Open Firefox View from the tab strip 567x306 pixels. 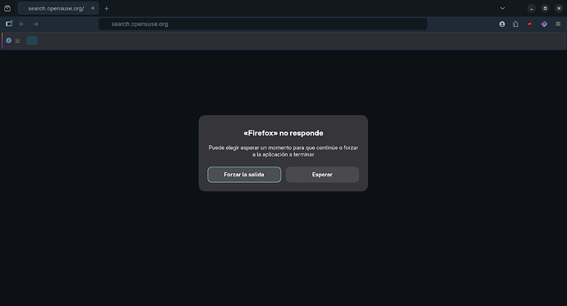pyautogui.click(x=7, y=8)
